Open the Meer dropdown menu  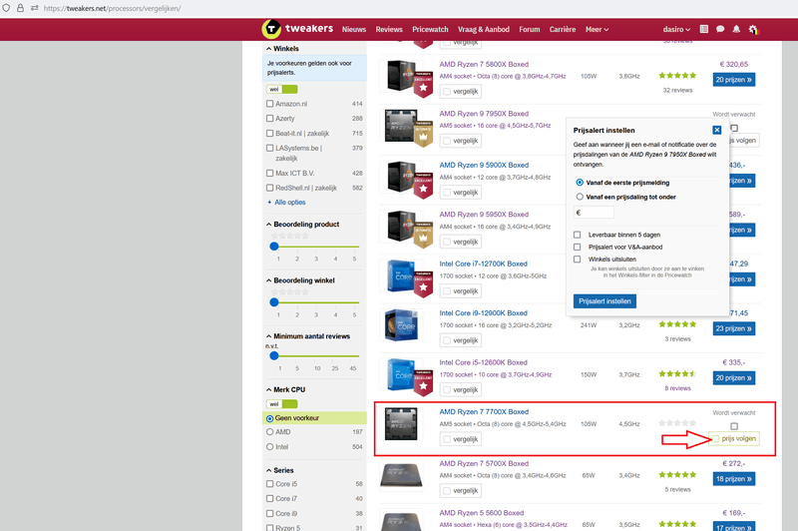click(597, 30)
